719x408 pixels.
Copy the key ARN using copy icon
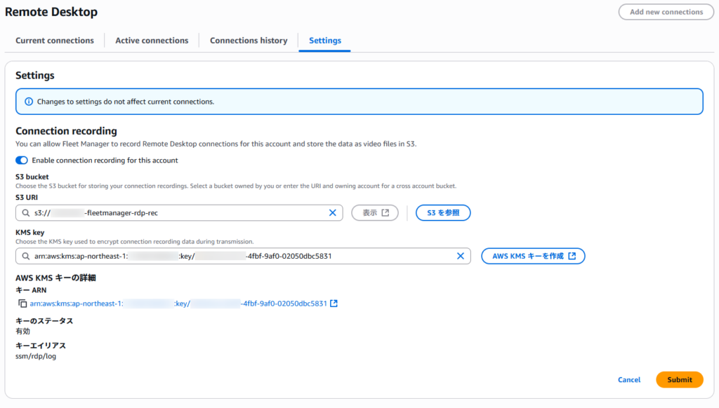click(x=22, y=304)
